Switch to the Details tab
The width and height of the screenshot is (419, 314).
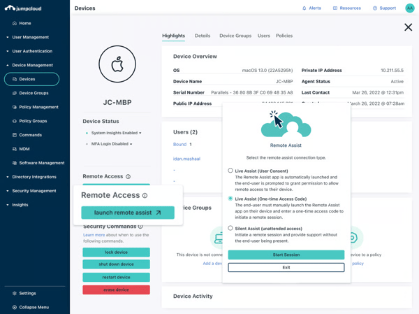point(203,36)
